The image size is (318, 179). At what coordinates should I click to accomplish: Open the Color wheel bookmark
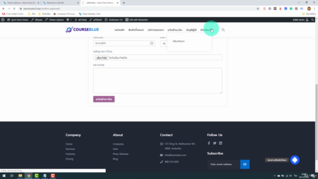click(13, 14)
